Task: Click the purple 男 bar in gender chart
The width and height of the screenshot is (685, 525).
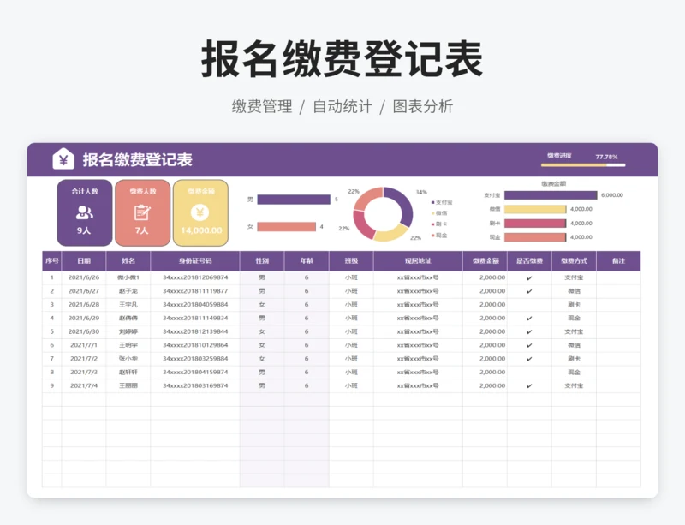Action: tap(294, 200)
